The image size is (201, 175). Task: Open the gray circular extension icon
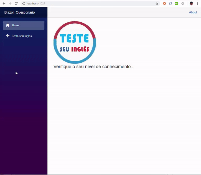pyautogui.click(x=183, y=4)
